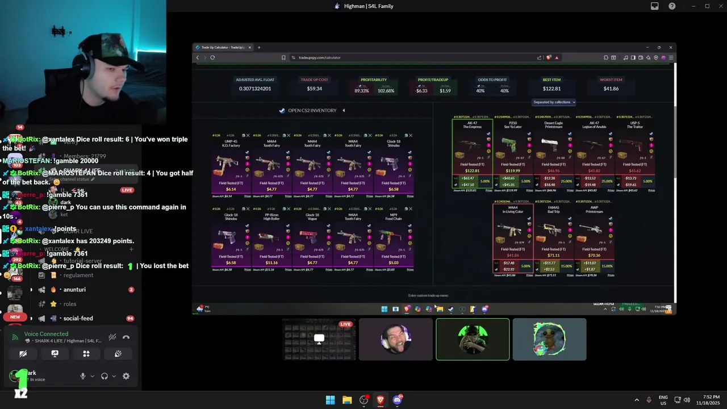Turn on camera in Discord voice panel

(x=23, y=353)
